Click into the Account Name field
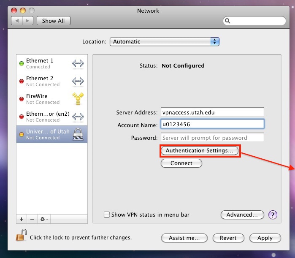This screenshot has width=295, height=258. 212,124
